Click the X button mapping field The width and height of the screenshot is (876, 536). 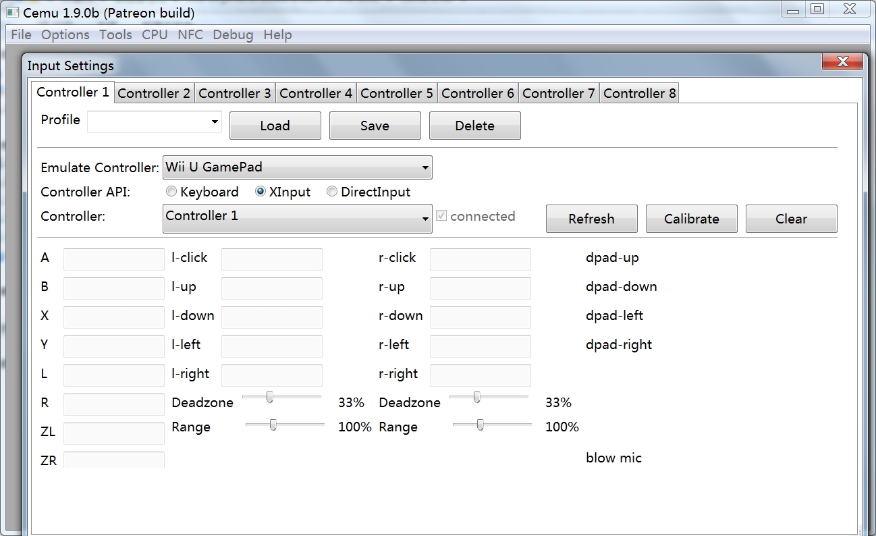(x=114, y=317)
